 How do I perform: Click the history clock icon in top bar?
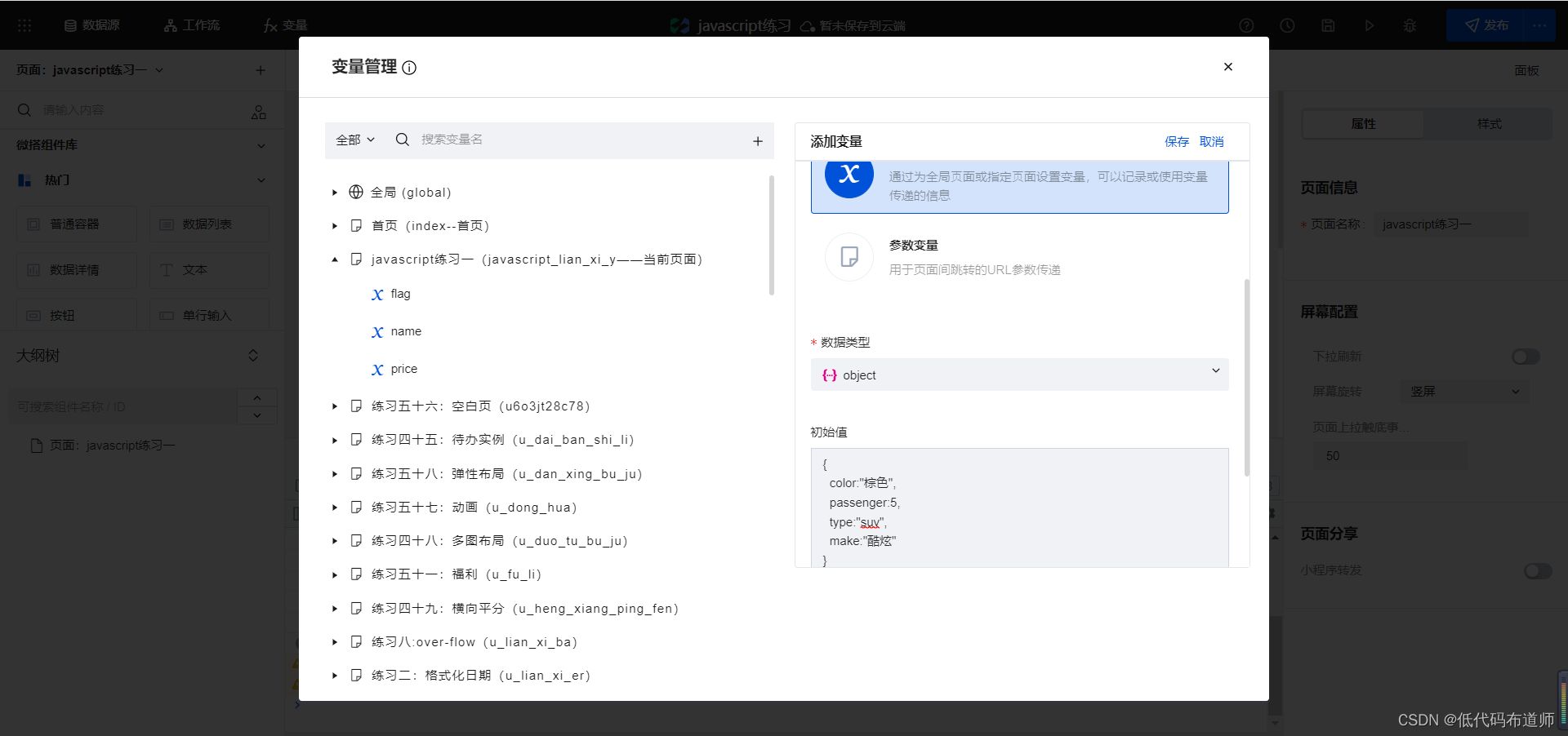pos(1287,25)
